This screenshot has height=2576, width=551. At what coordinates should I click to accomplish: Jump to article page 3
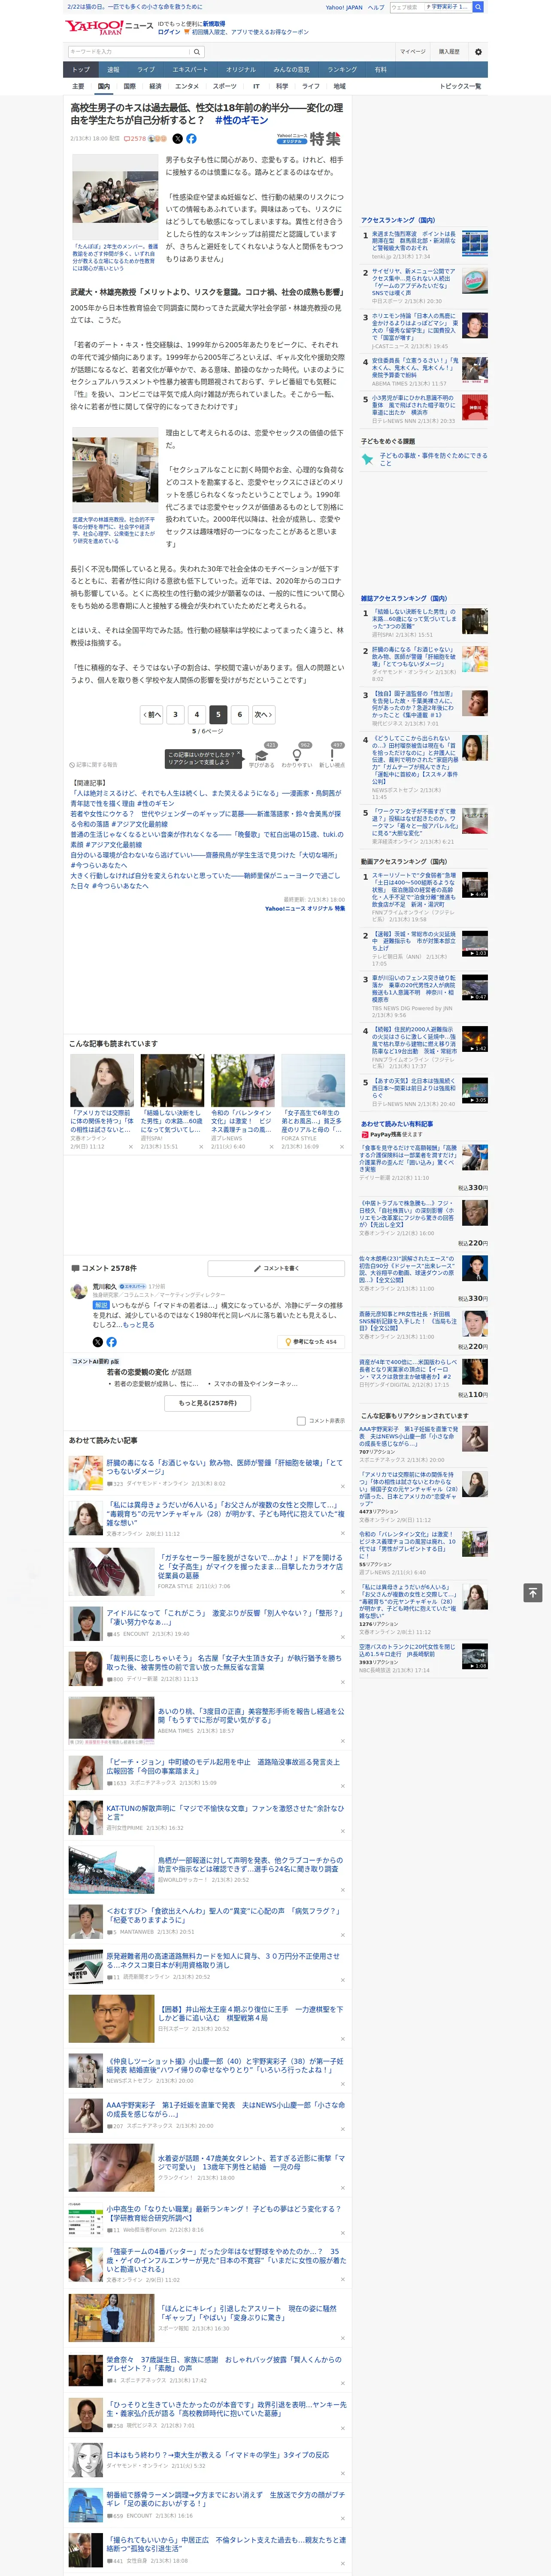tap(175, 714)
